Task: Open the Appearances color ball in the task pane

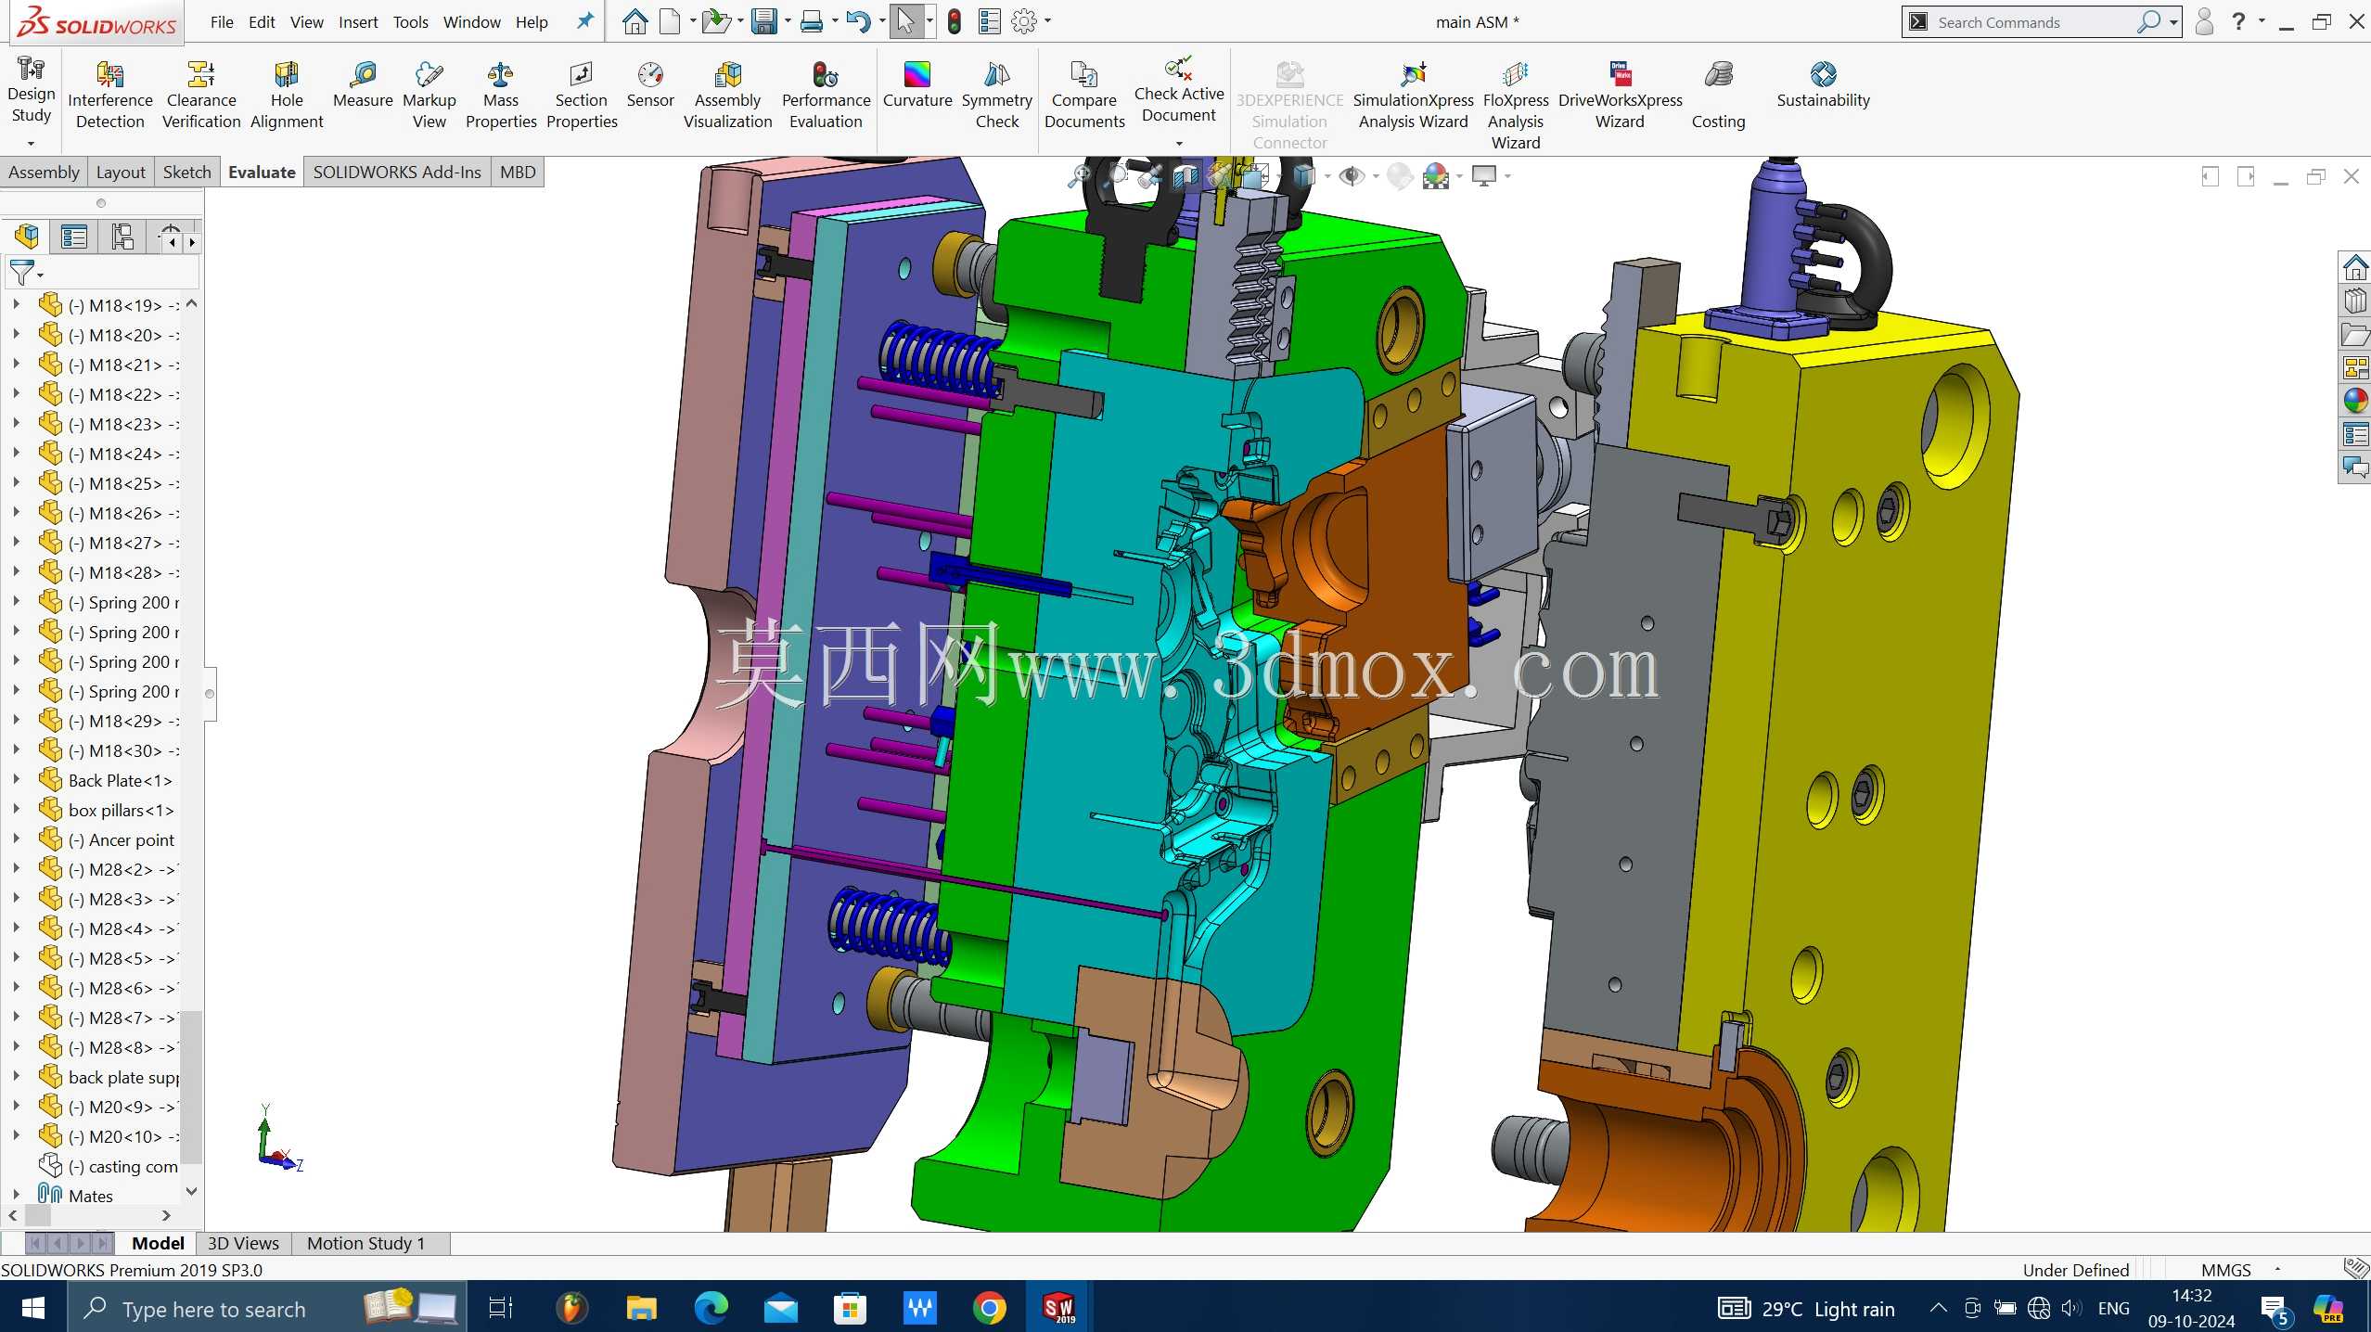Action: pyautogui.click(x=2355, y=401)
